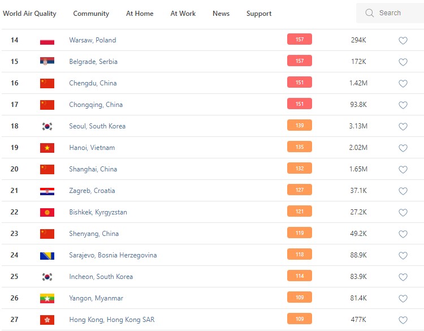Click the Bosnia Herzegovina flag icon
The width and height of the screenshot is (424, 331).
tap(47, 256)
